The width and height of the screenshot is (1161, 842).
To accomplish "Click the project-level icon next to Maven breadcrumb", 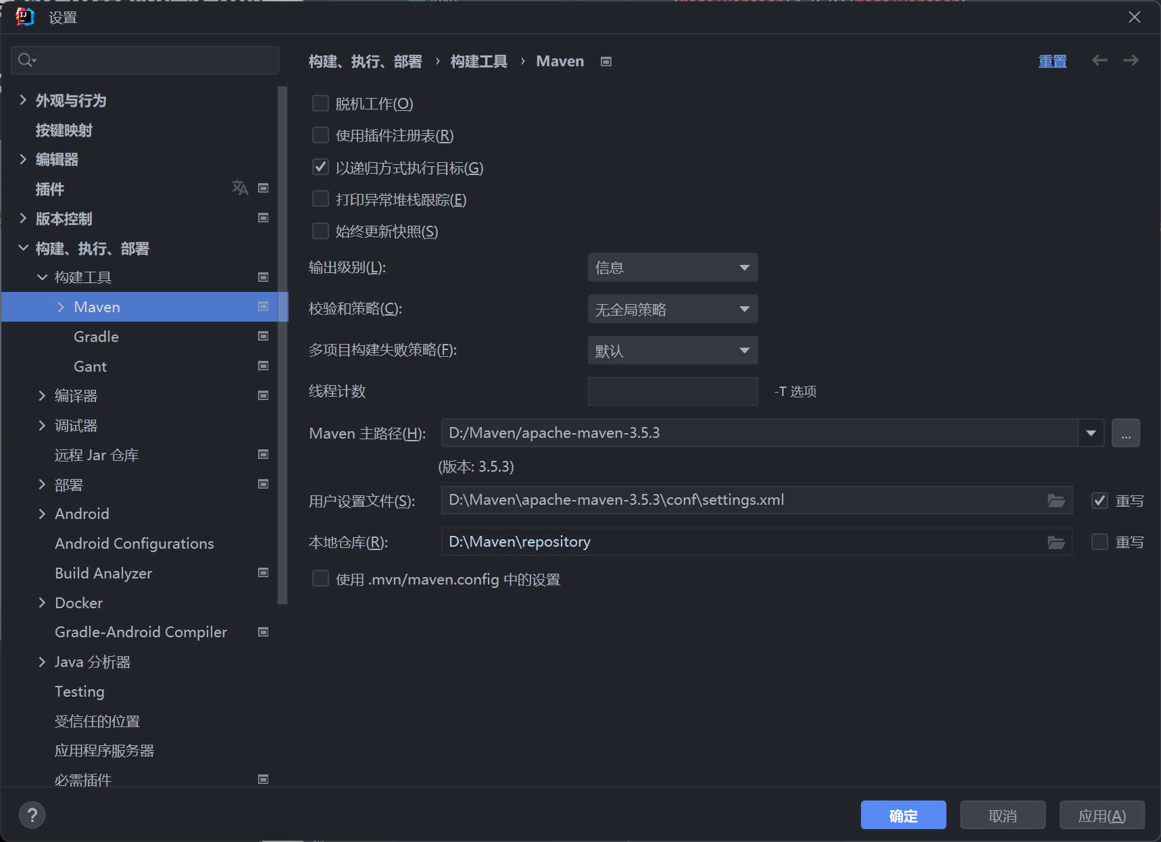I will point(606,61).
